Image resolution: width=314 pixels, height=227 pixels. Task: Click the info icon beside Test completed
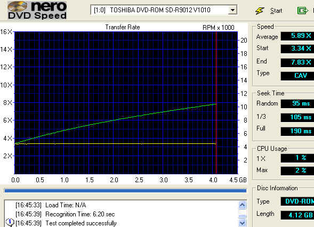click(10, 222)
